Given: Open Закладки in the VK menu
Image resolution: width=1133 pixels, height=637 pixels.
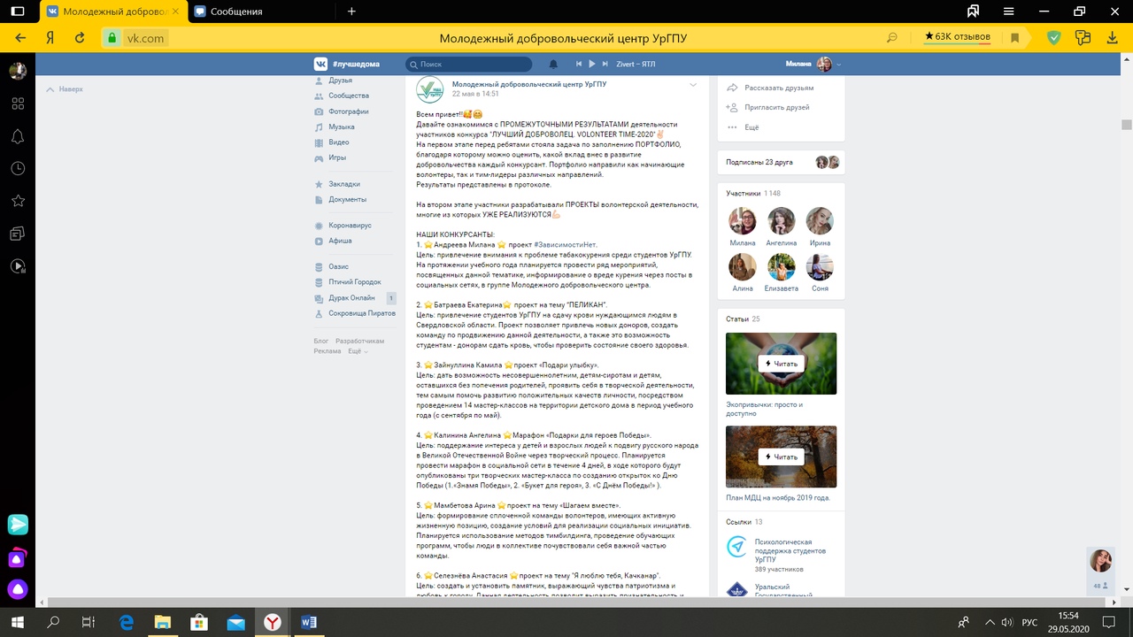Looking at the screenshot, I should click(x=344, y=184).
